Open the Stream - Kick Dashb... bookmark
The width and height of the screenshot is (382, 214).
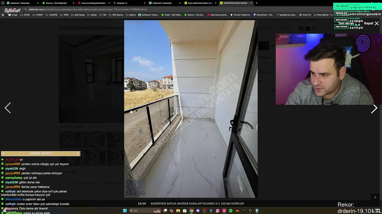click(172, 15)
